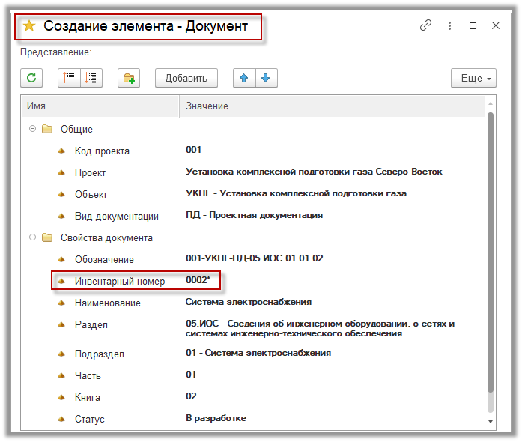Click the status value В разработке
Image resolution: width=522 pixels, height=442 pixels.
coord(216,418)
